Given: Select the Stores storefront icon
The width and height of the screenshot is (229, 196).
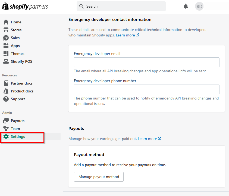Looking at the screenshot, I should click(x=6, y=30).
